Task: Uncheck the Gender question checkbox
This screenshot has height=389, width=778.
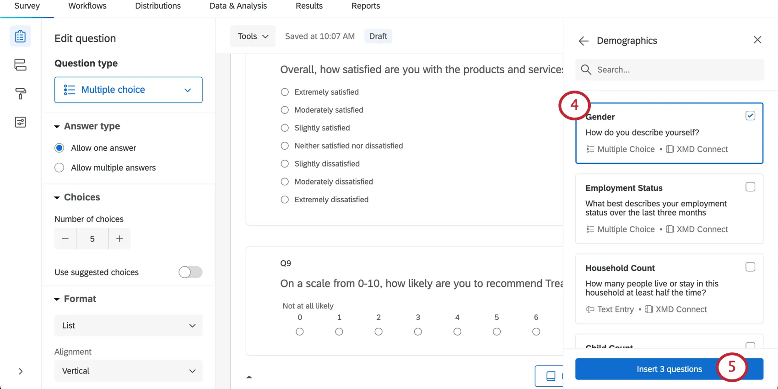Action: (x=750, y=116)
